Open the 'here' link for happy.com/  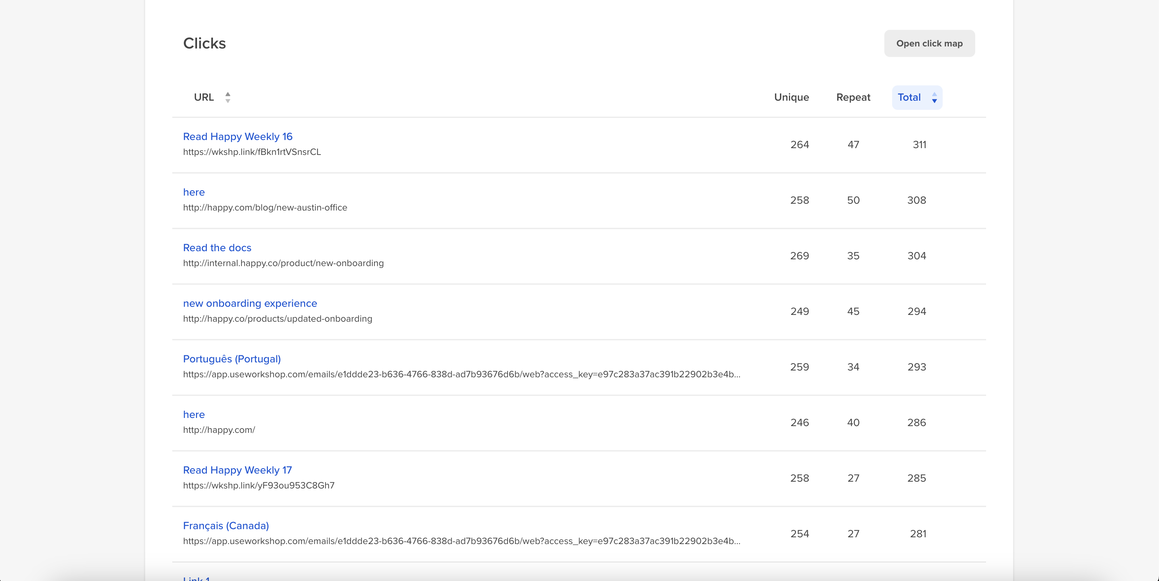pyautogui.click(x=194, y=414)
